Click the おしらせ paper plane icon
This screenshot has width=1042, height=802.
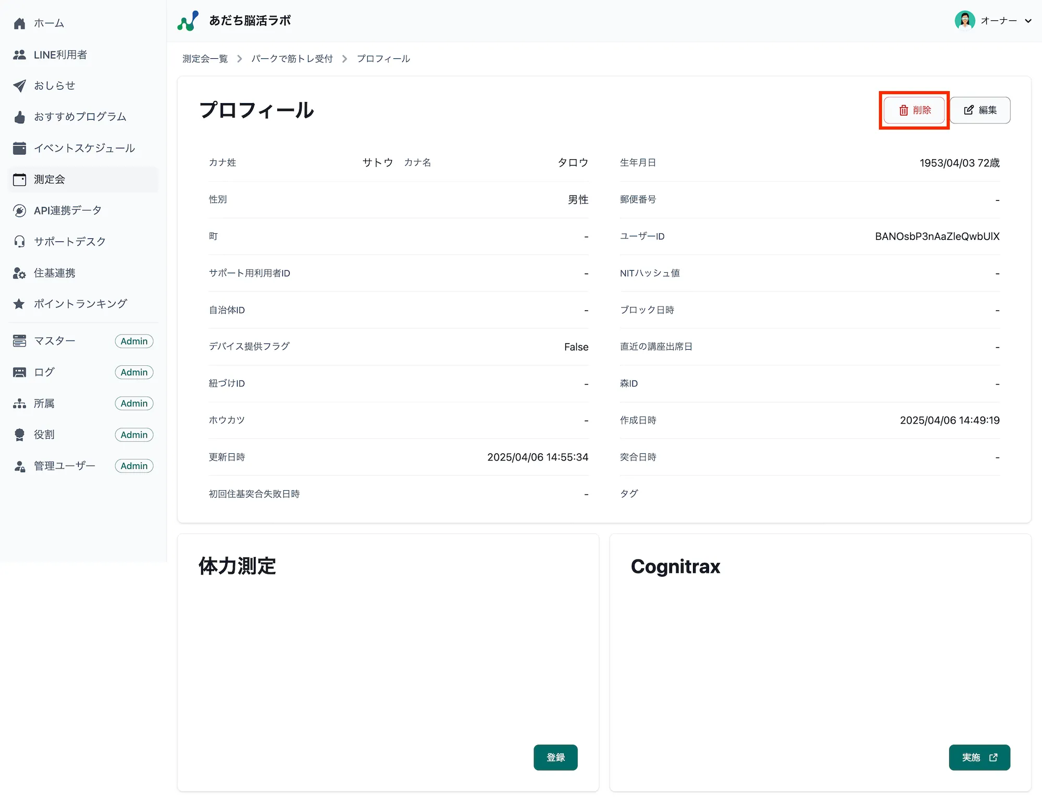coord(19,86)
